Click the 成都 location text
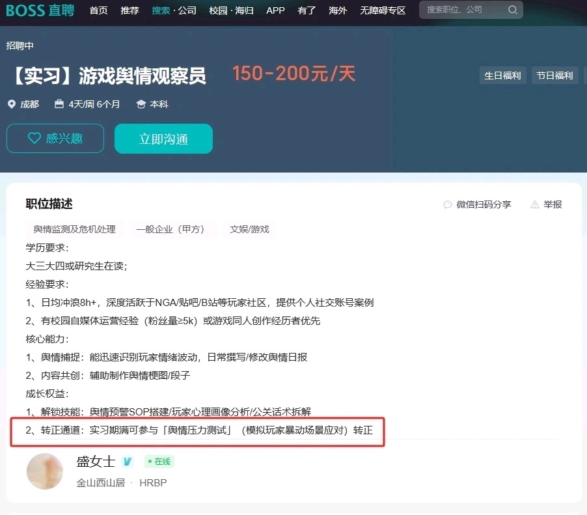 click(29, 104)
